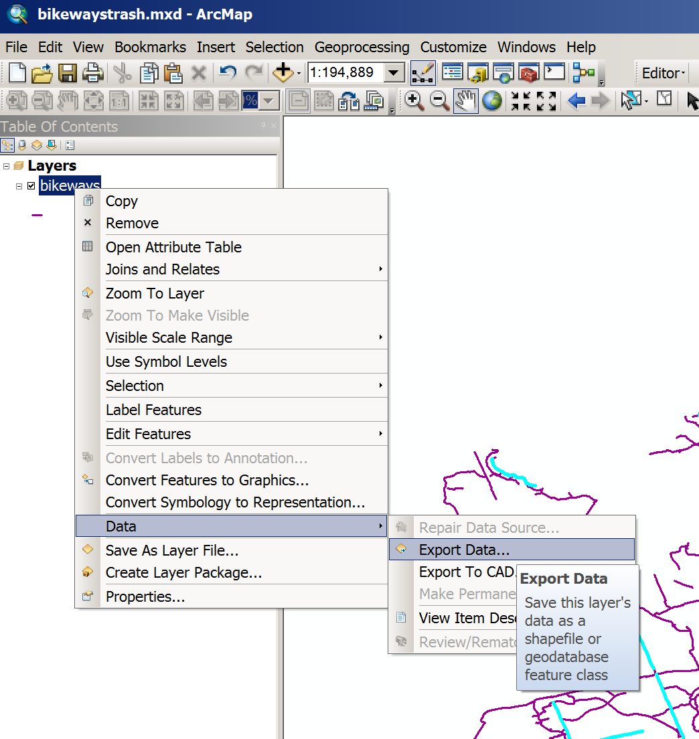This screenshot has height=739, width=699.
Task: Open the Geoprocessing menu
Action: click(x=362, y=47)
